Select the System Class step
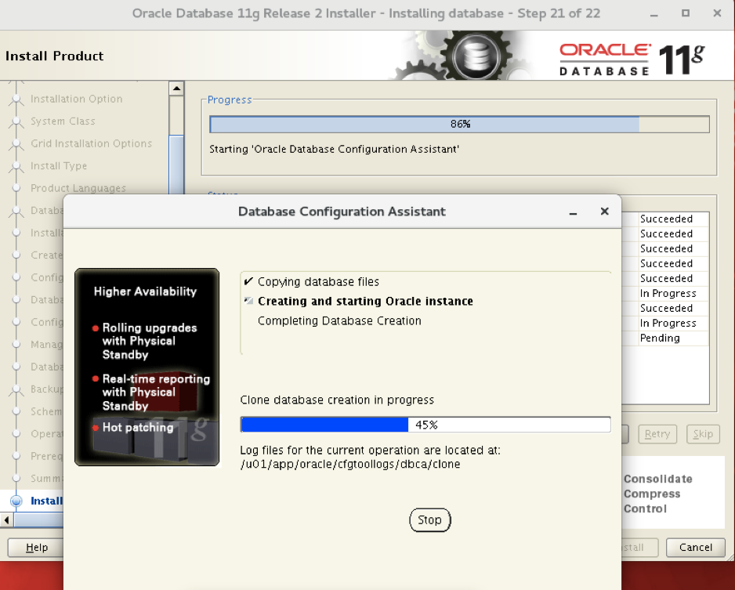Viewport: 735px width, 590px height. (x=63, y=121)
